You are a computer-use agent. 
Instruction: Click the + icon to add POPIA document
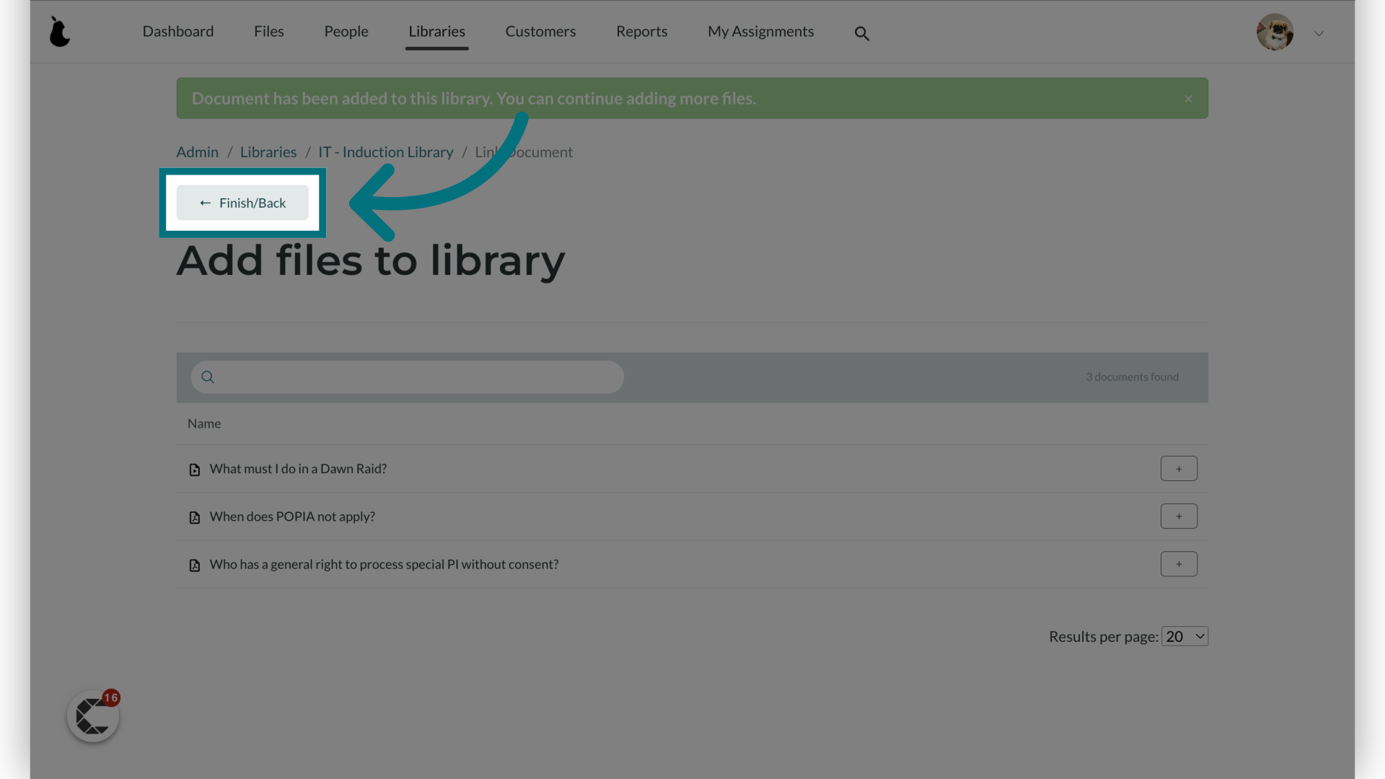click(x=1179, y=516)
